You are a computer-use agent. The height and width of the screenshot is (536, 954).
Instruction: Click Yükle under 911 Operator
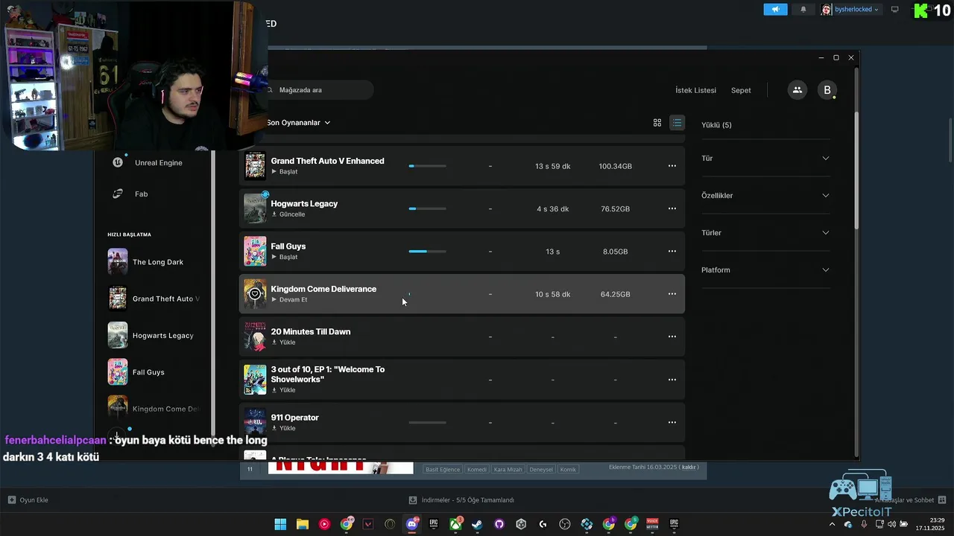tap(283, 428)
